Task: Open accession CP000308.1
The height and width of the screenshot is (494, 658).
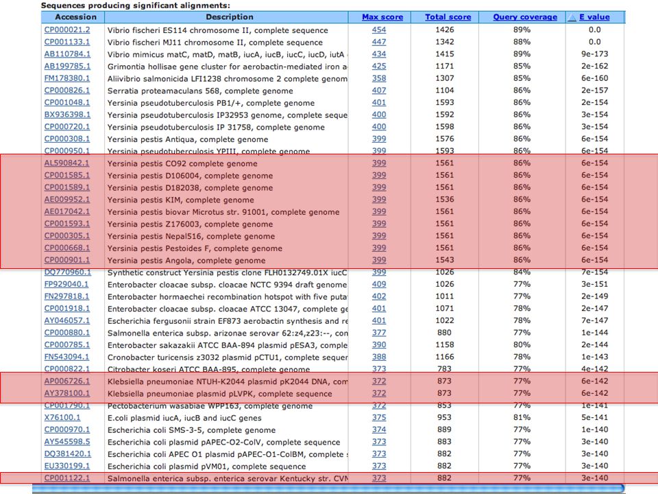Action: [67, 139]
